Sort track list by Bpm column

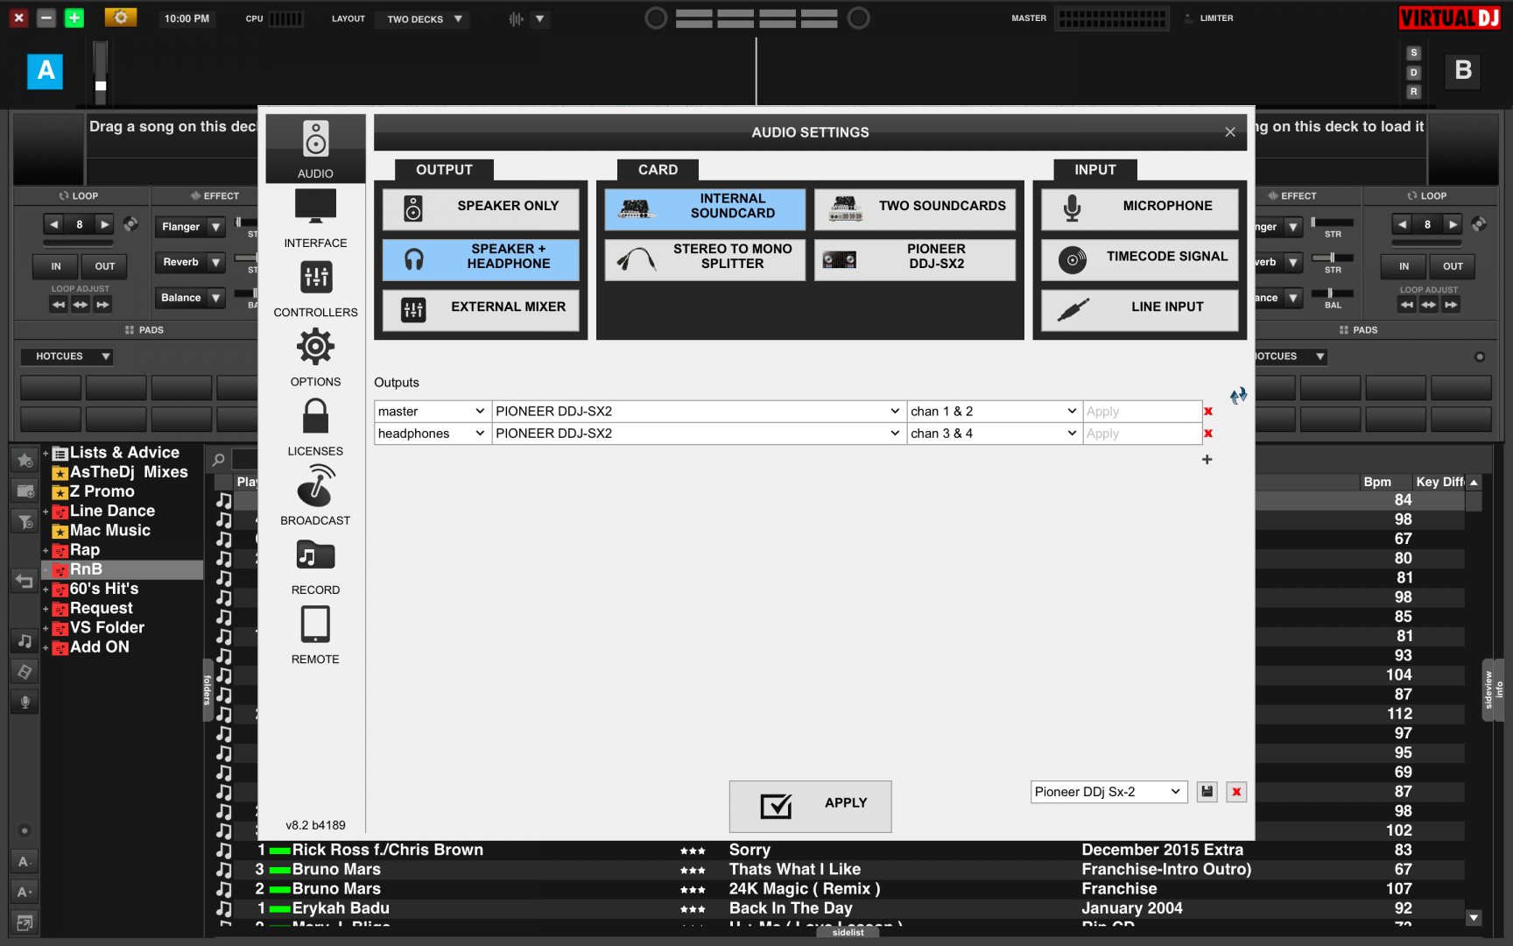(1377, 482)
